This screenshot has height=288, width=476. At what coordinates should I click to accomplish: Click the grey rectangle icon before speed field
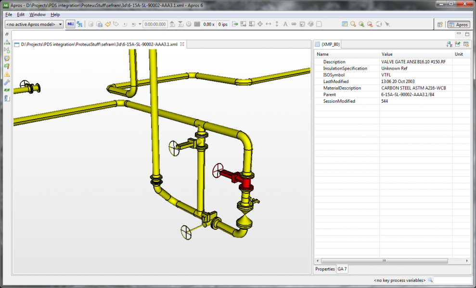(197, 24)
